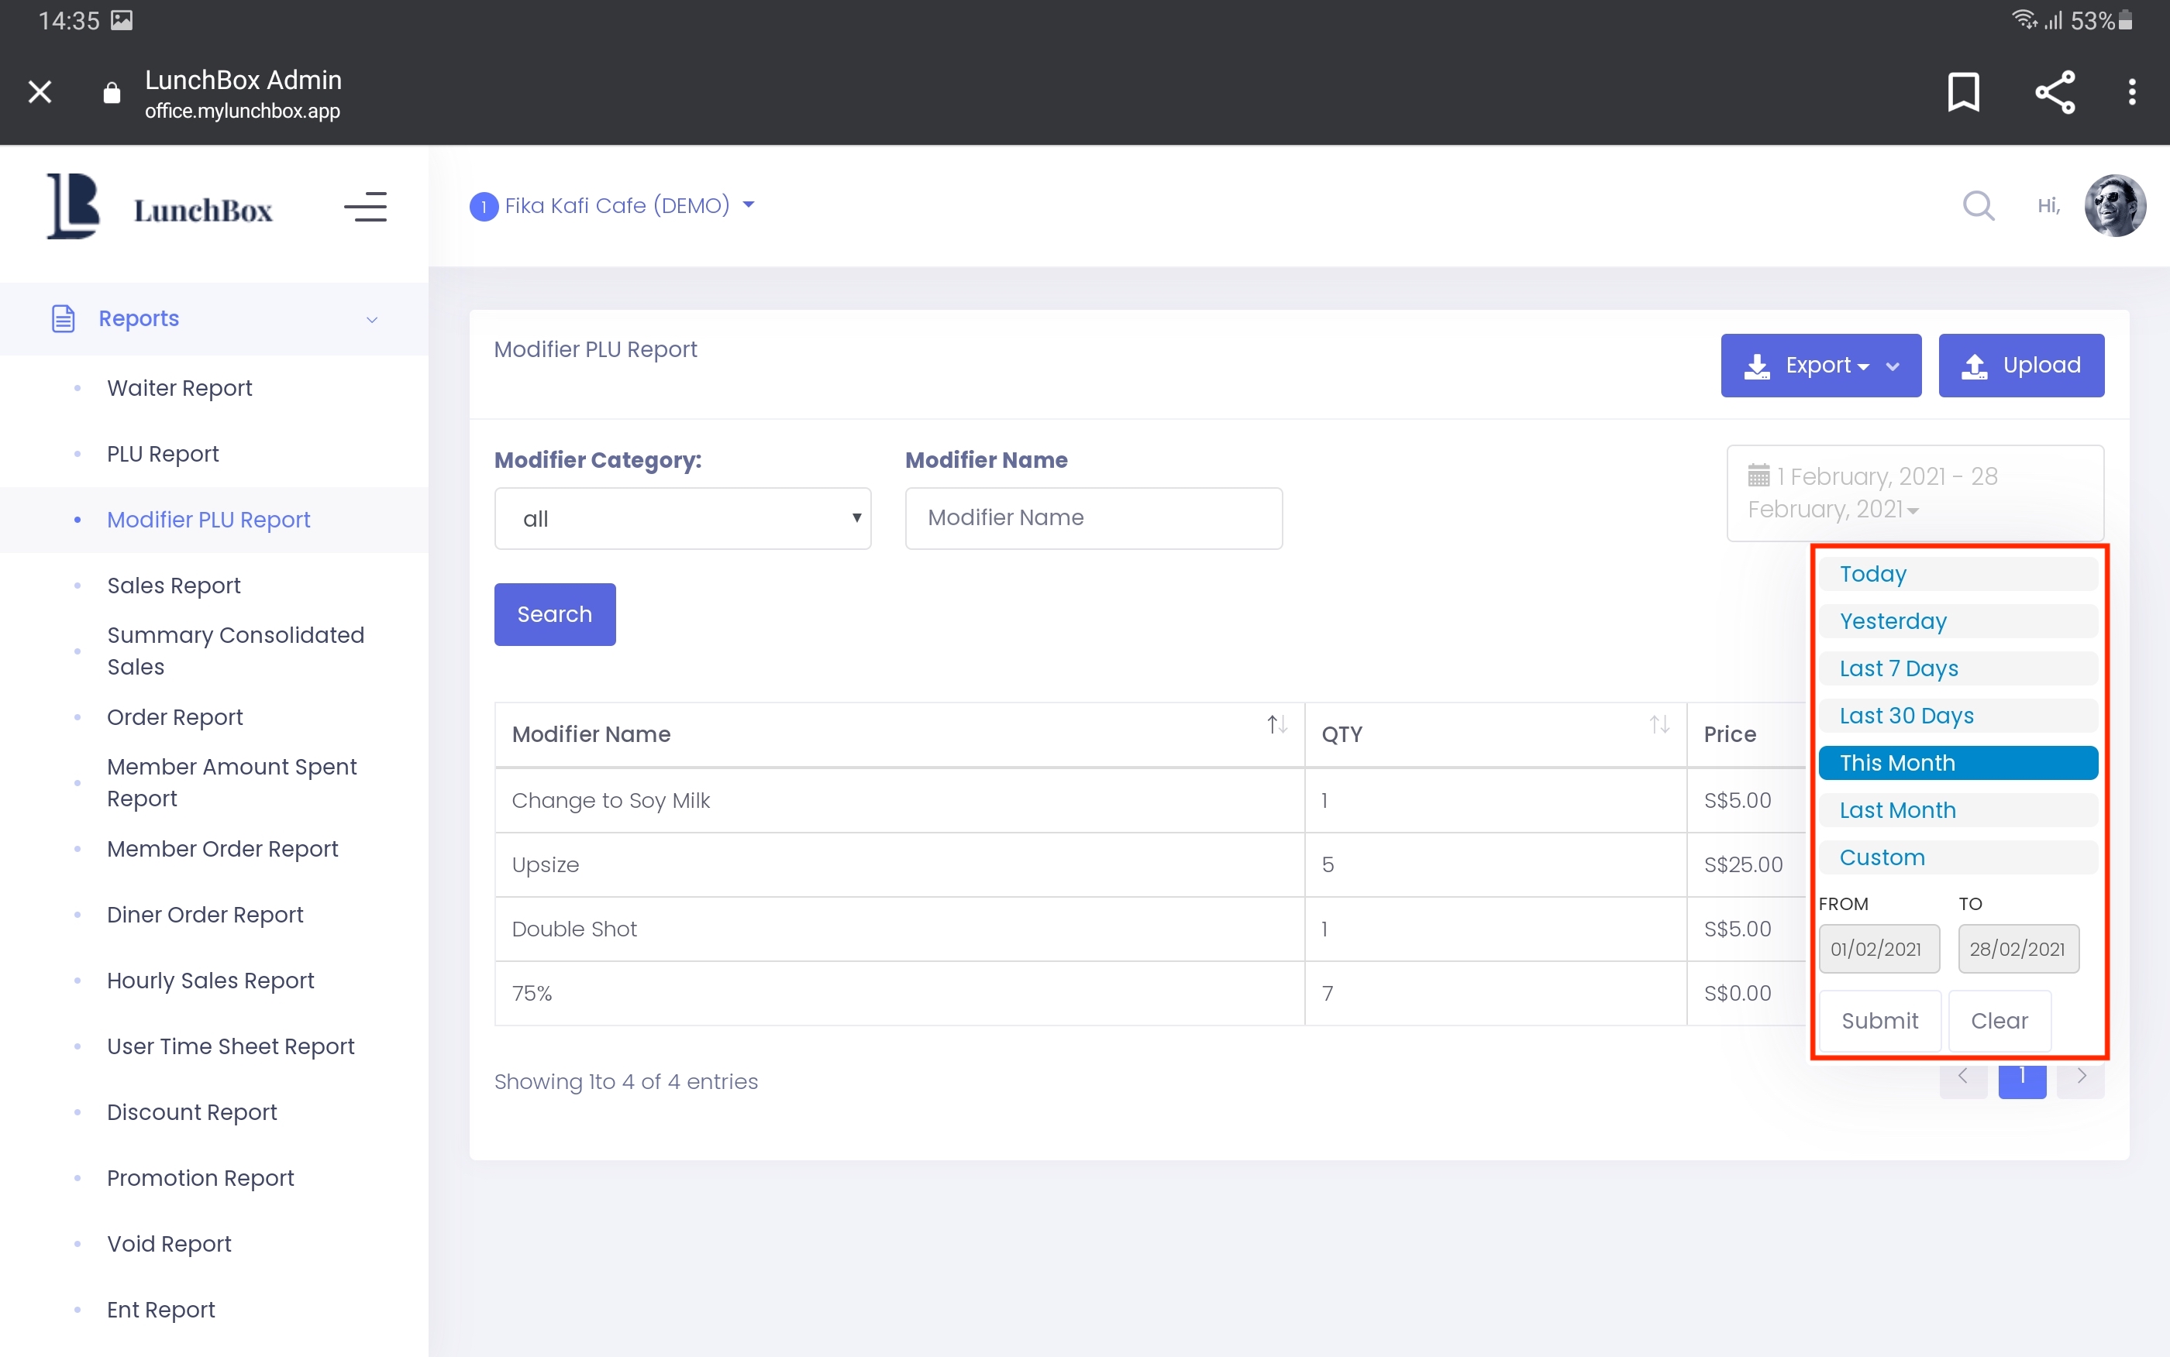
Task: Sort table by Modifier Name arrows
Action: [x=1276, y=724]
